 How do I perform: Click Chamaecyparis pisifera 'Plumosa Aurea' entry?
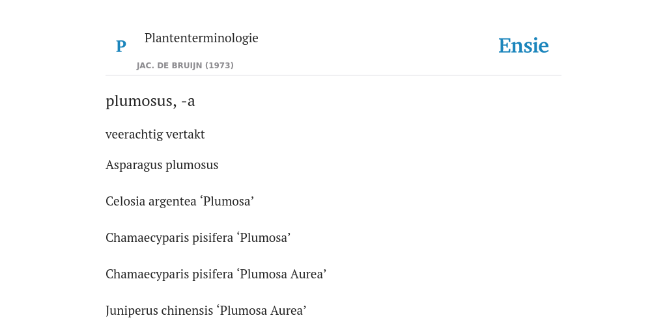pos(216,274)
